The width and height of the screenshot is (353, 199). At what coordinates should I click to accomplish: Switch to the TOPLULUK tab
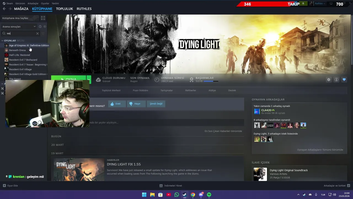[x=64, y=9]
